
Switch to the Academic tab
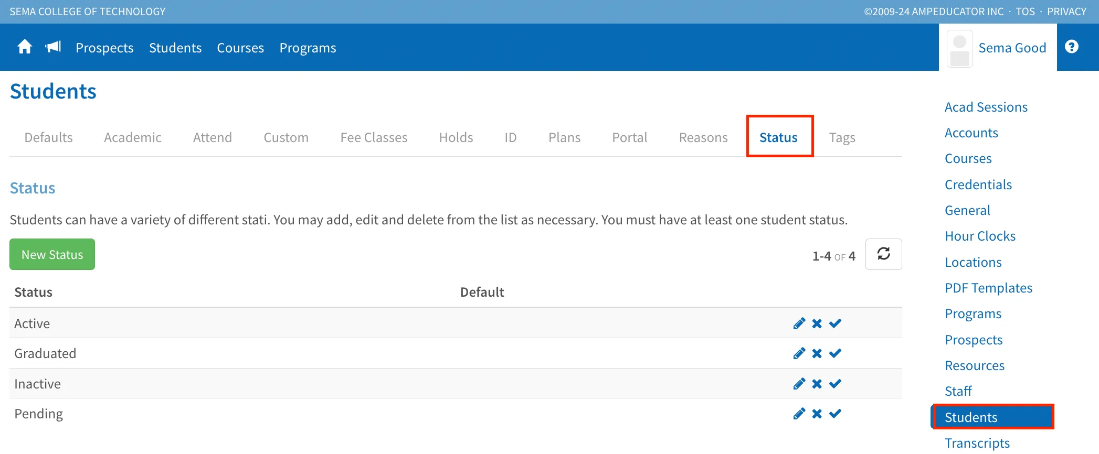click(x=133, y=137)
